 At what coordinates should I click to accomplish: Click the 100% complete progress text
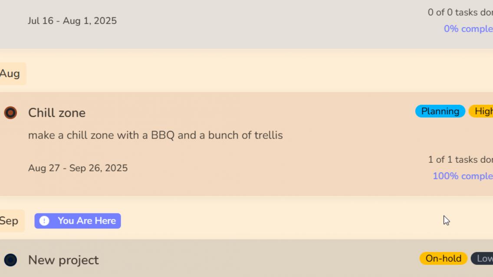click(463, 176)
